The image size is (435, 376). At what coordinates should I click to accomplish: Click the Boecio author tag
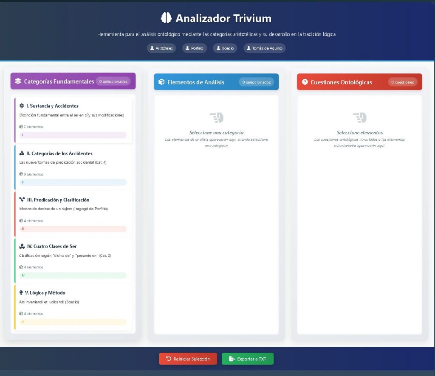click(225, 48)
